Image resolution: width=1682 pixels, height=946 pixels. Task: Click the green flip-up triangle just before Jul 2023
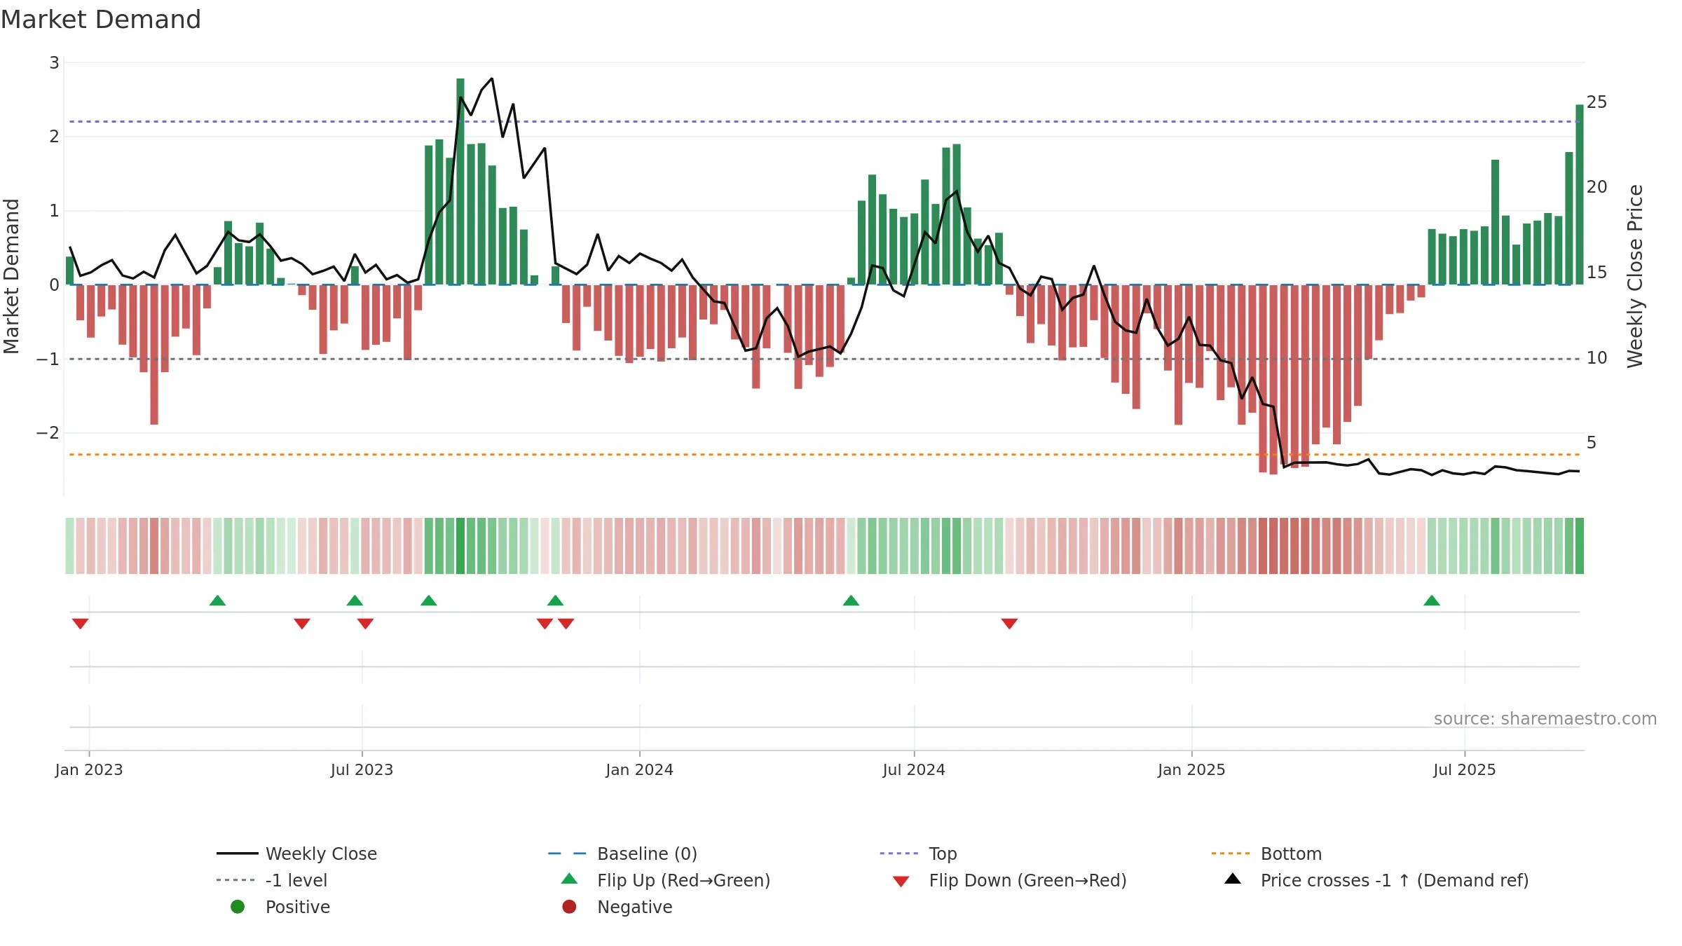355,601
